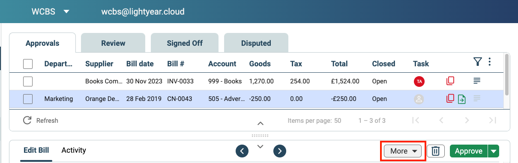Open the Approve split-button arrow
Viewport: 518px width, 163px height.
pyautogui.click(x=494, y=151)
